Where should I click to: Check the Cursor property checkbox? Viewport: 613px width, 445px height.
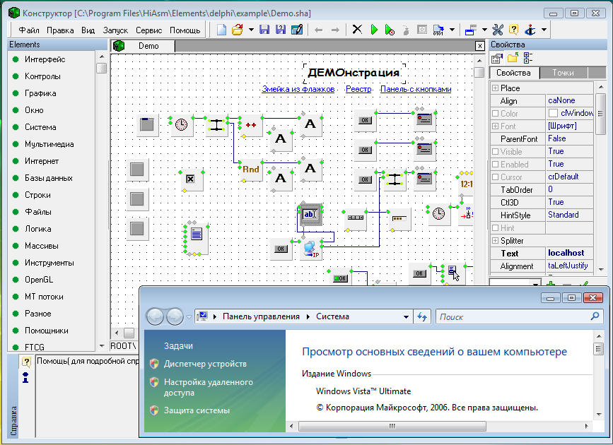click(495, 177)
